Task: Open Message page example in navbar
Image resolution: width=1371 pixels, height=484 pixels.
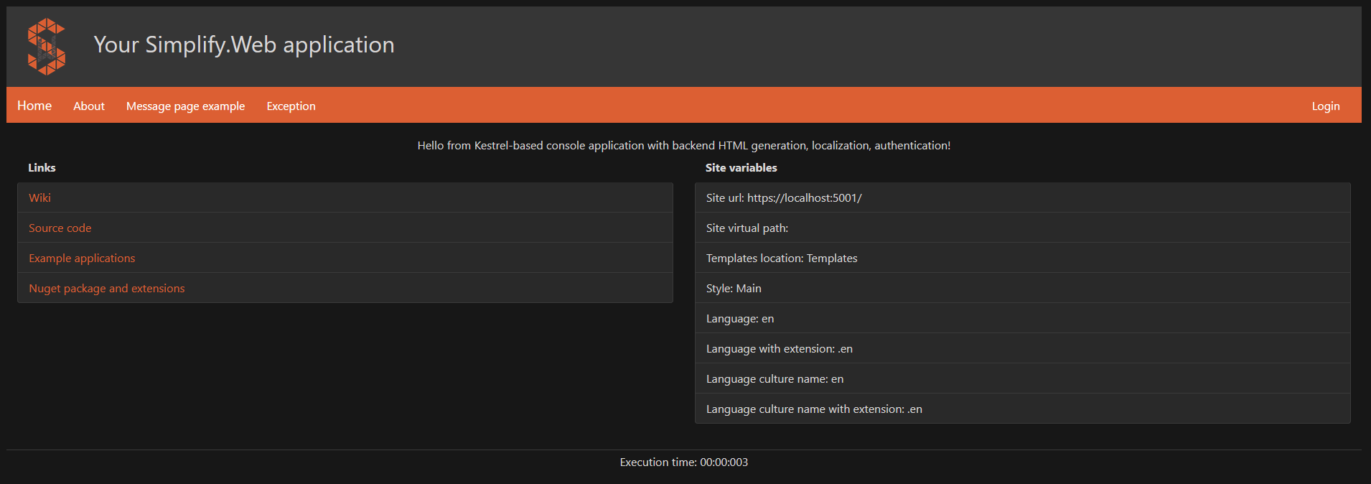Action: coord(185,106)
